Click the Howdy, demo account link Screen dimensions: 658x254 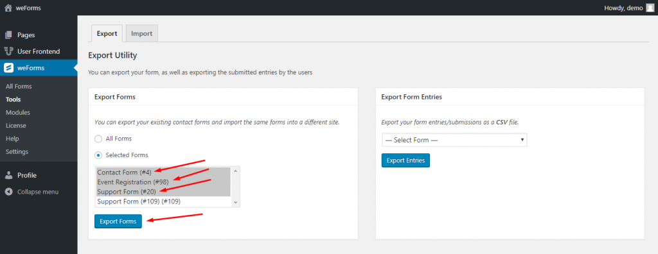623,8
